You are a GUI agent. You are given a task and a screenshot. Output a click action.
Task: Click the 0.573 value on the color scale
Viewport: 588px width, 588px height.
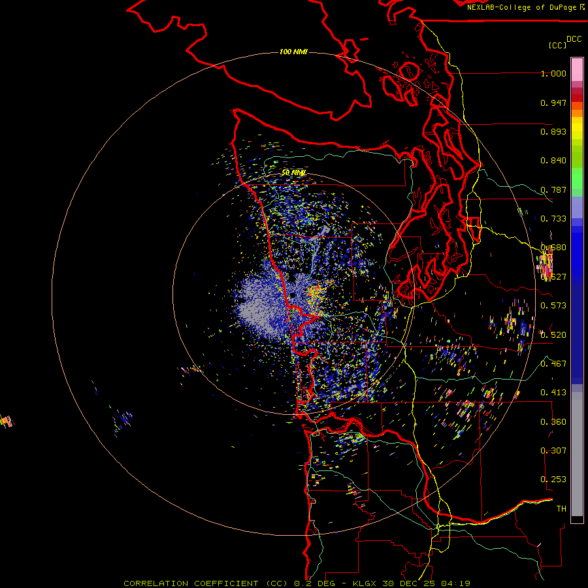tap(553, 306)
